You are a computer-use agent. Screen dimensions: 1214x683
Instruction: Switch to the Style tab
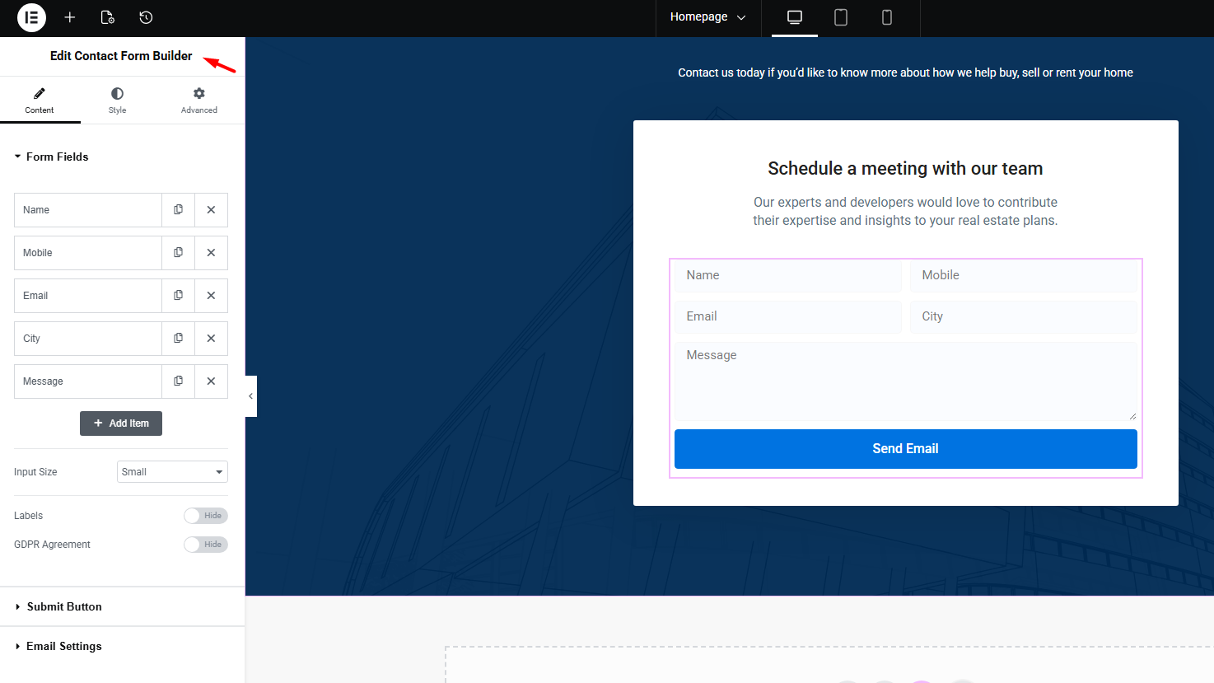click(x=117, y=101)
